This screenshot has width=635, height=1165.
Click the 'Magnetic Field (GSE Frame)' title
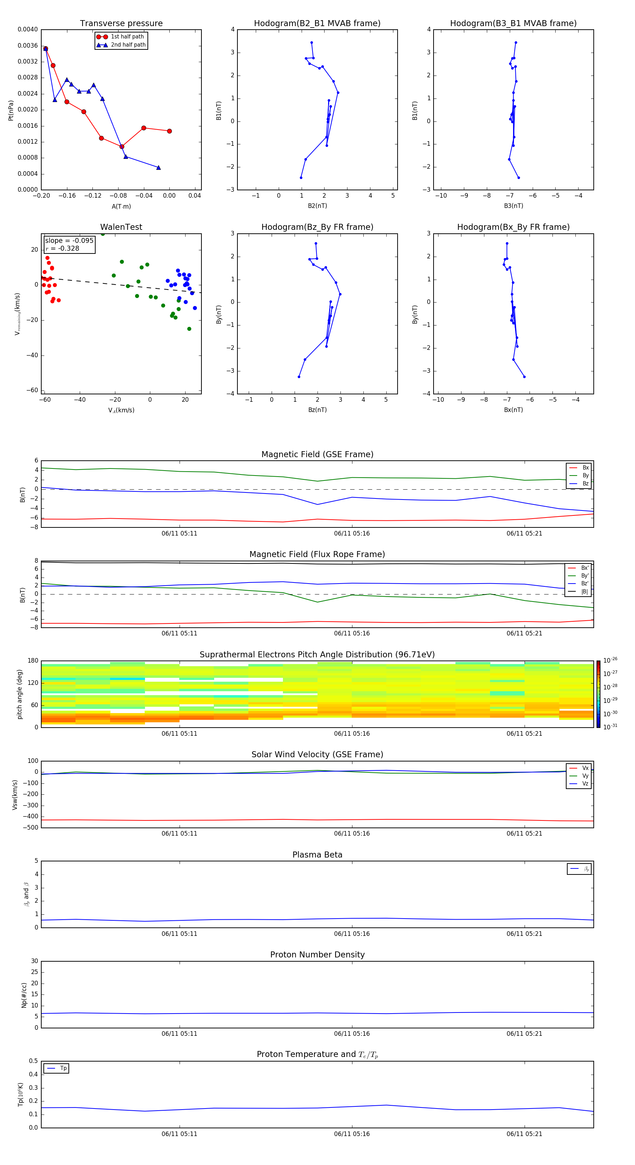point(317,454)
